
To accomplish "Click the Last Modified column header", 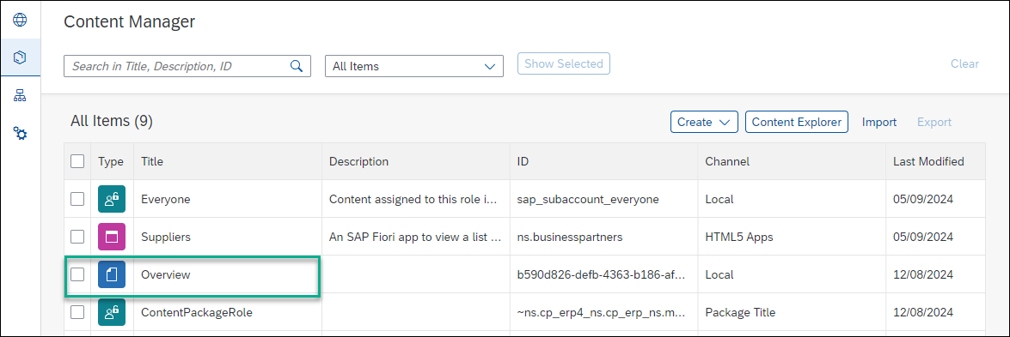I will (x=928, y=161).
